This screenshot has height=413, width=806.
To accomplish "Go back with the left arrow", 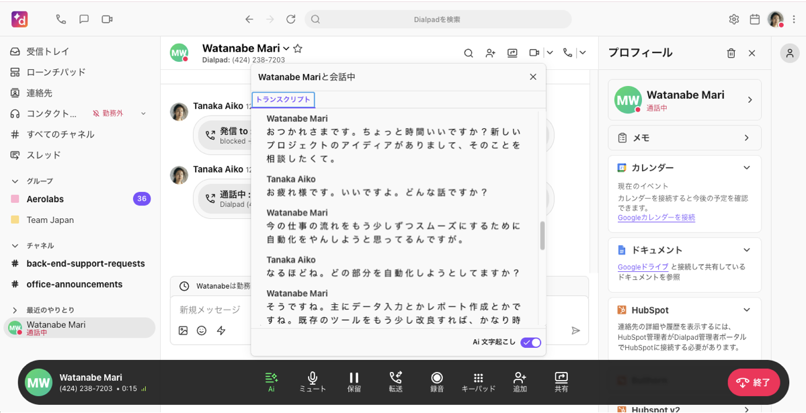I will point(249,19).
